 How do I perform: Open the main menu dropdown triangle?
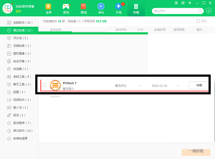click(190, 3)
